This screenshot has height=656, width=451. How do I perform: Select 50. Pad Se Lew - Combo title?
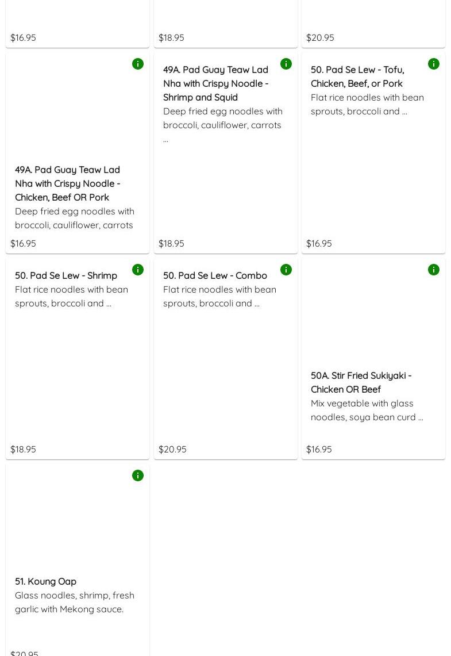[215, 275]
